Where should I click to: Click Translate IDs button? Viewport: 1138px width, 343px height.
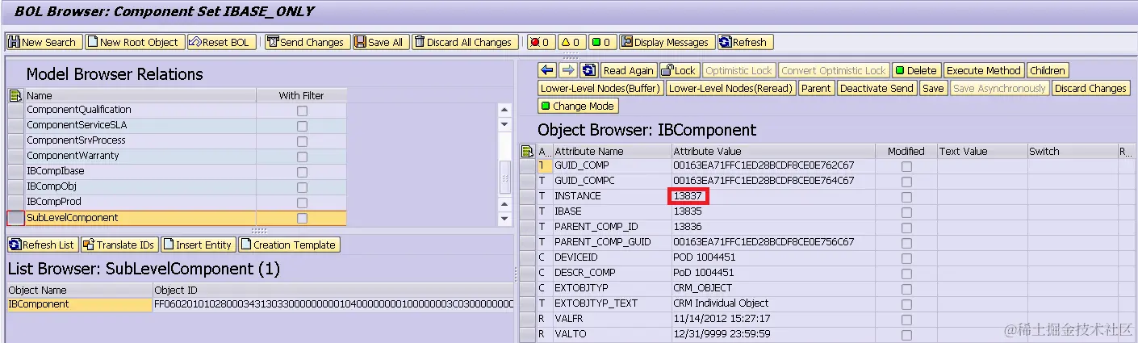119,245
